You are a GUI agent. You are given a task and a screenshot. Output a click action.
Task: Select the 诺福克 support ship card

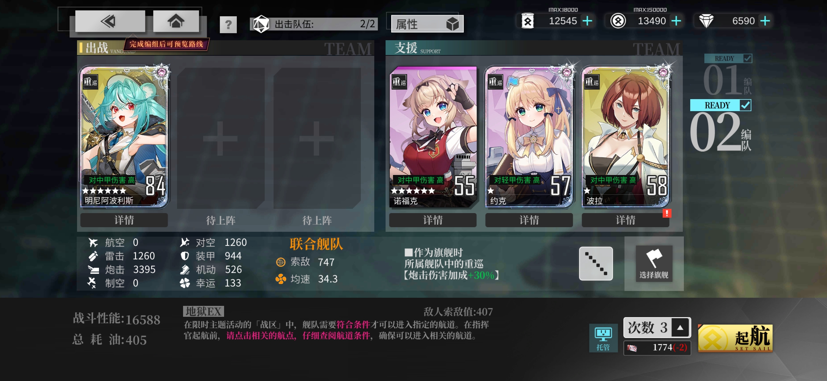[433, 137]
